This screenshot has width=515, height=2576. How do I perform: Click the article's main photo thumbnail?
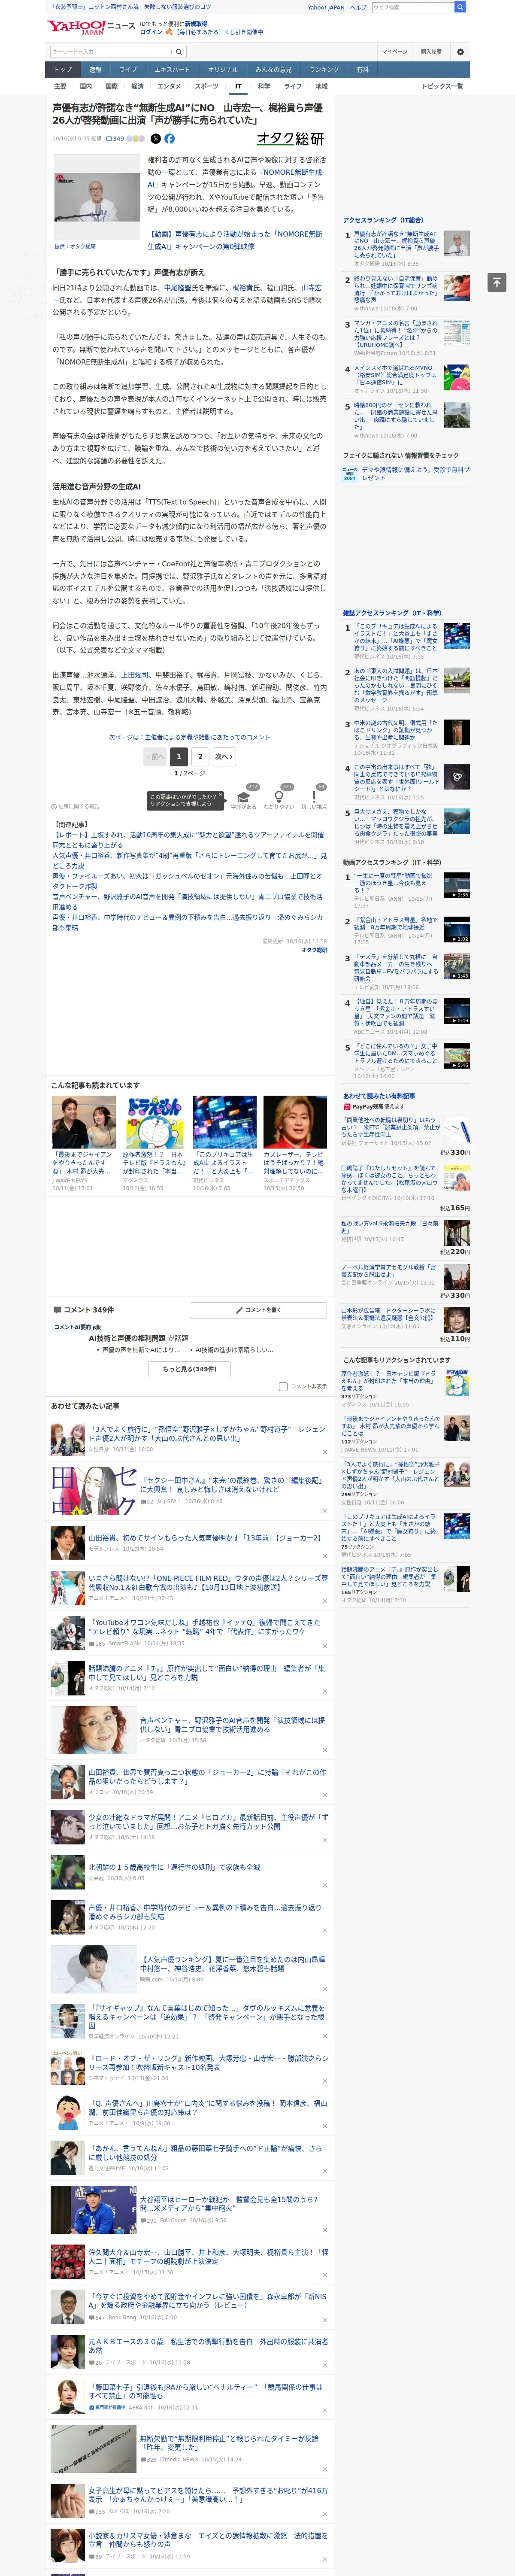tap(96, 196)
